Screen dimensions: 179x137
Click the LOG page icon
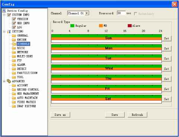14,27
